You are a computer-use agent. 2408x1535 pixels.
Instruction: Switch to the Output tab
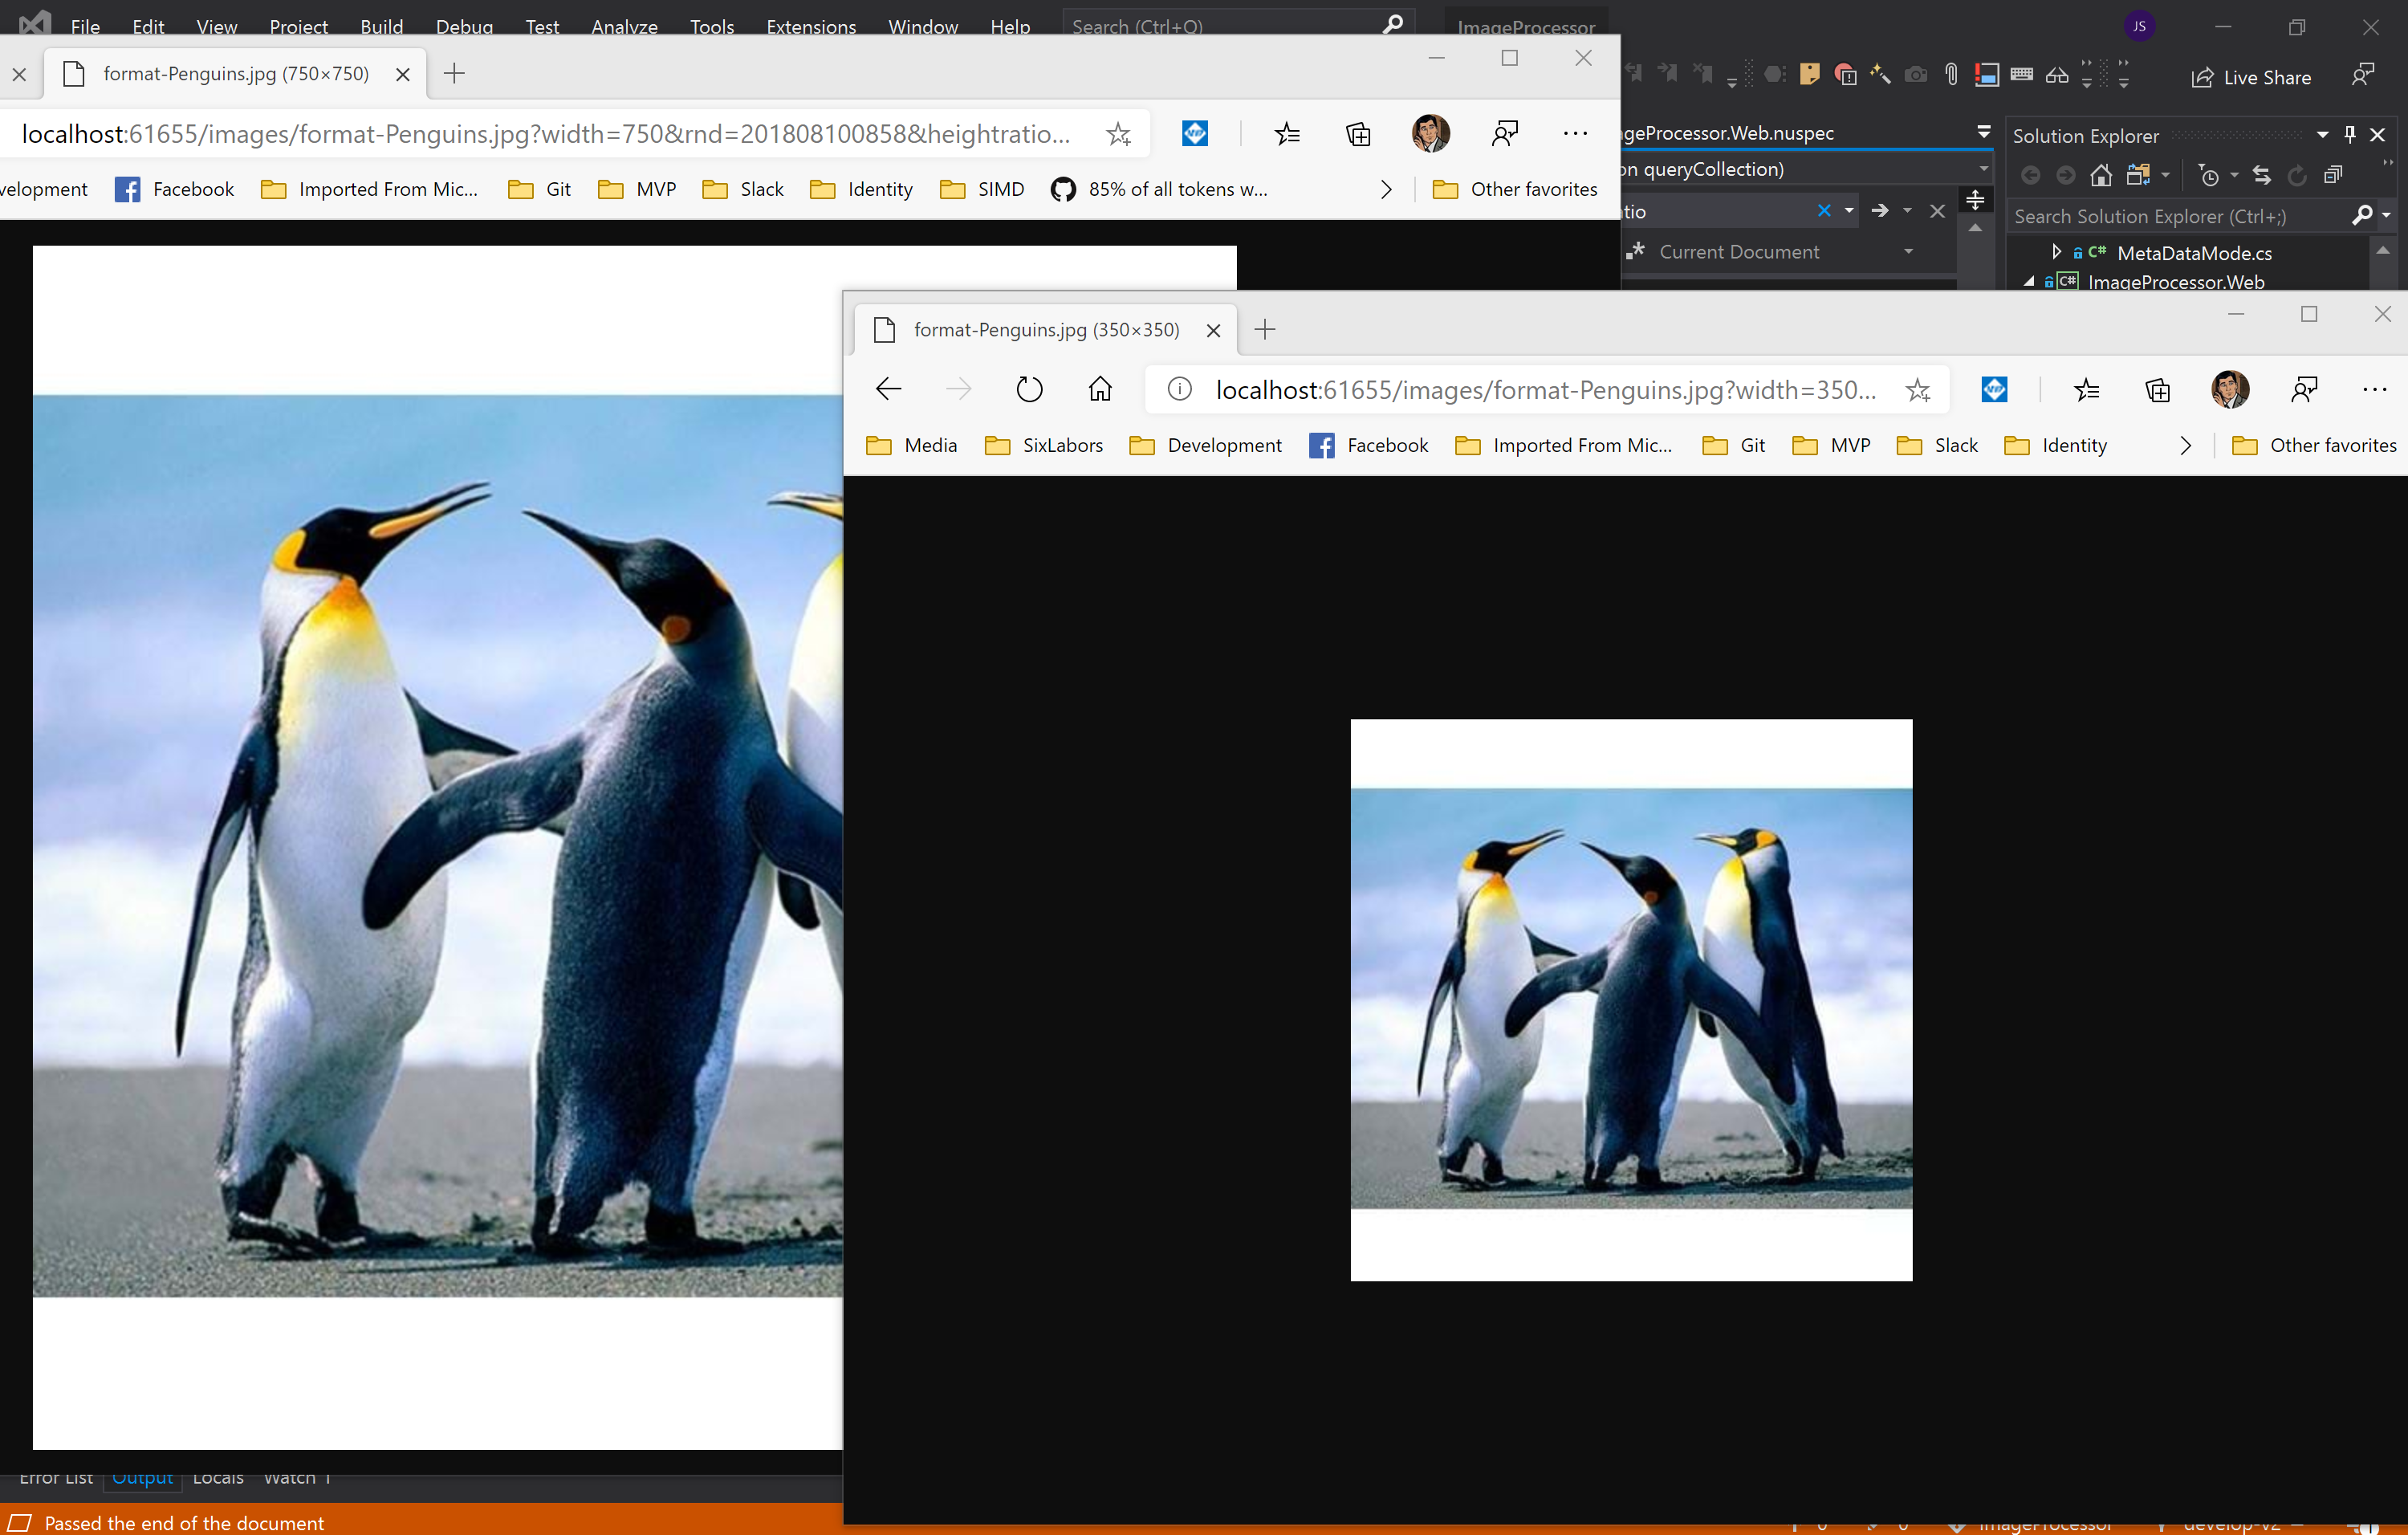[142, 1478]
